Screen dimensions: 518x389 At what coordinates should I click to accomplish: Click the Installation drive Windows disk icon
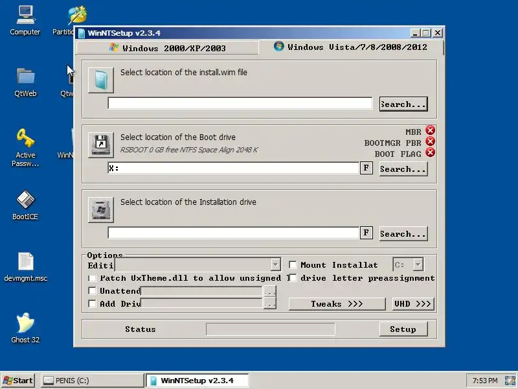point(101,209)
